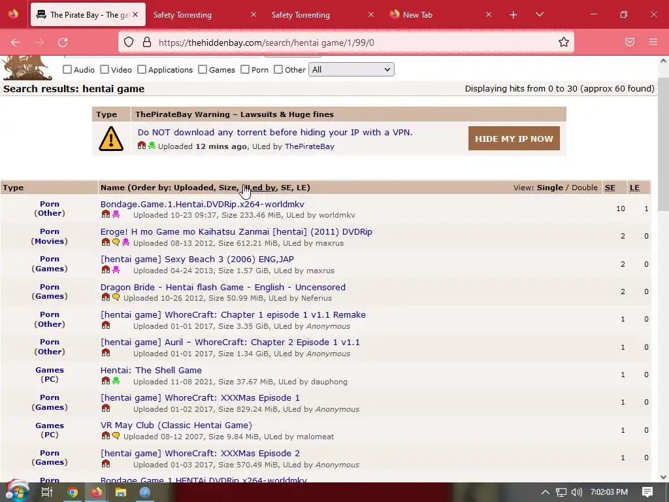Image resolution: width=669 pixels, height=502 pixels.
Task: Check the Applications filter checkbox
Action: (x=142, y=69)
